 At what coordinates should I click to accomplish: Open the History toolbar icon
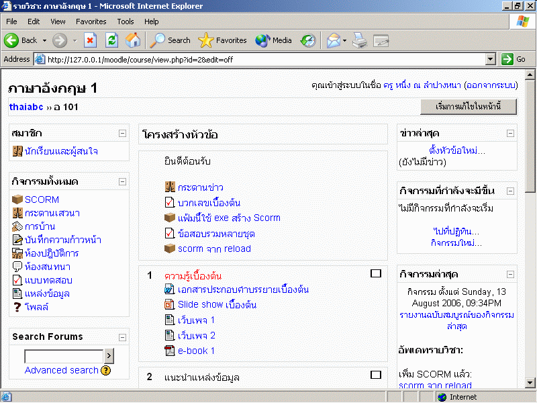pos(307,40)
